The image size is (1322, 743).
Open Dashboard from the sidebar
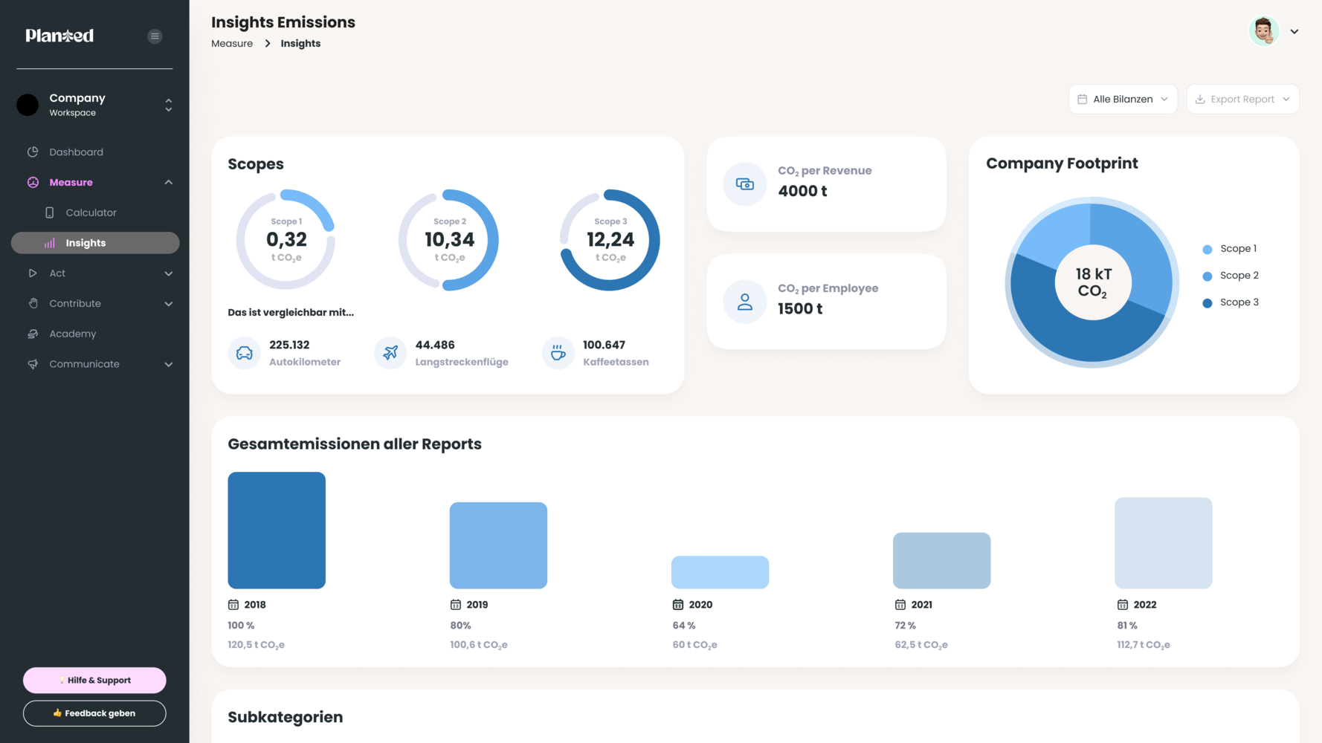pyautogui.click(x=76, y=152)
